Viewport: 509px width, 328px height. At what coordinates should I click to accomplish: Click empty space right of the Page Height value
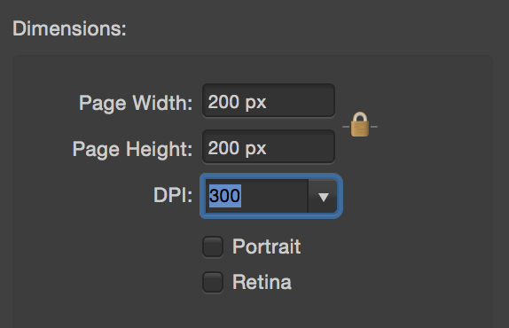(x=301, y=147)
